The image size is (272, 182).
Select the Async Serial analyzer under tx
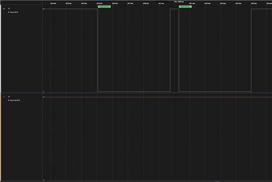click(14, 12)
